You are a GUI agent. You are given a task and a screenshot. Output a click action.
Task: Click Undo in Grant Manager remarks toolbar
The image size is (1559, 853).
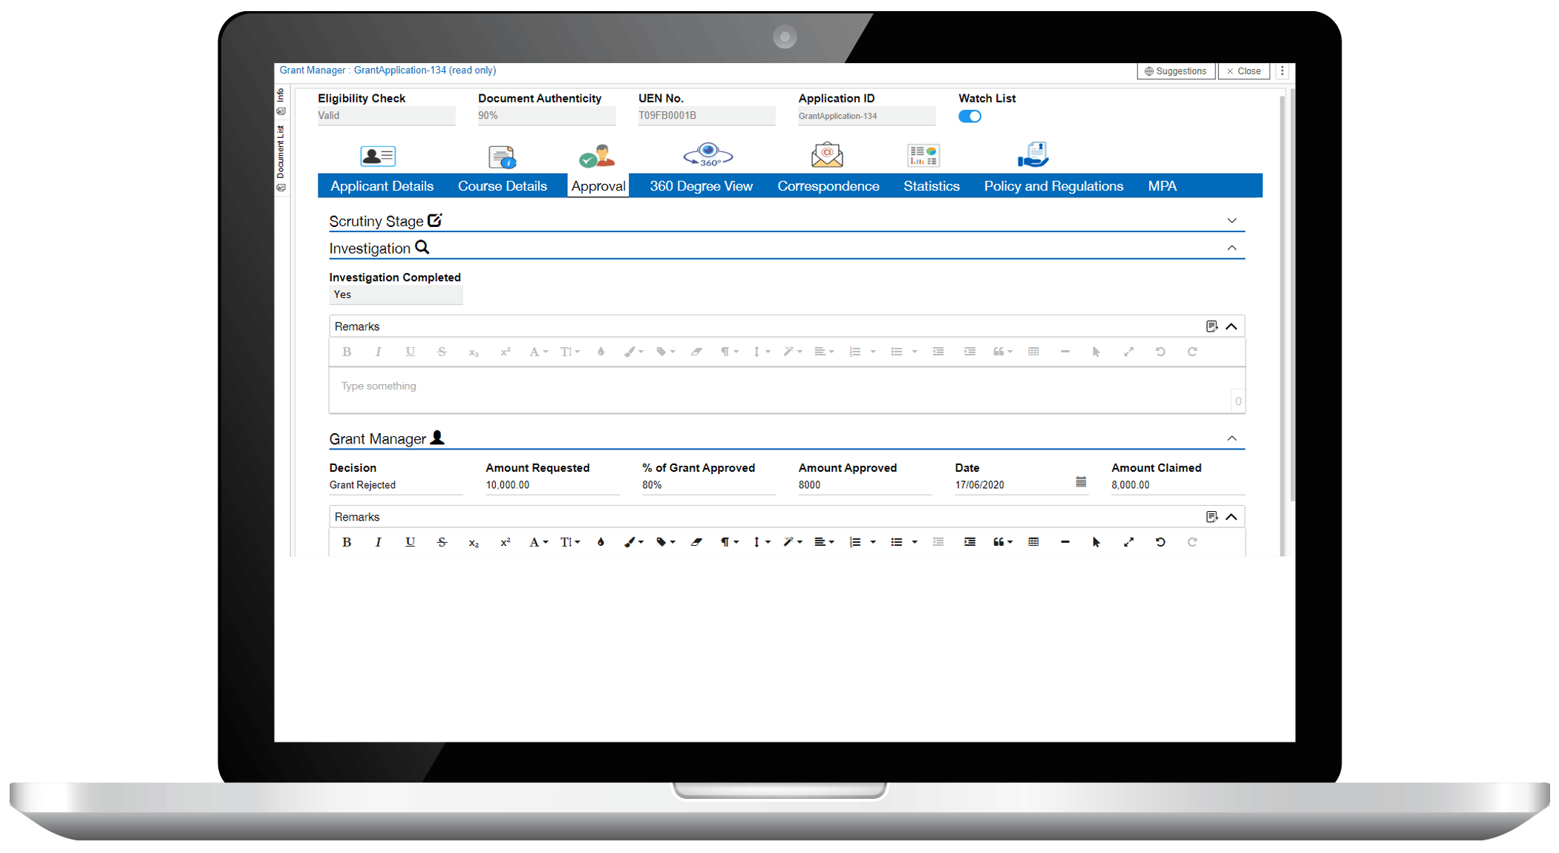(x=1160, y=542)
